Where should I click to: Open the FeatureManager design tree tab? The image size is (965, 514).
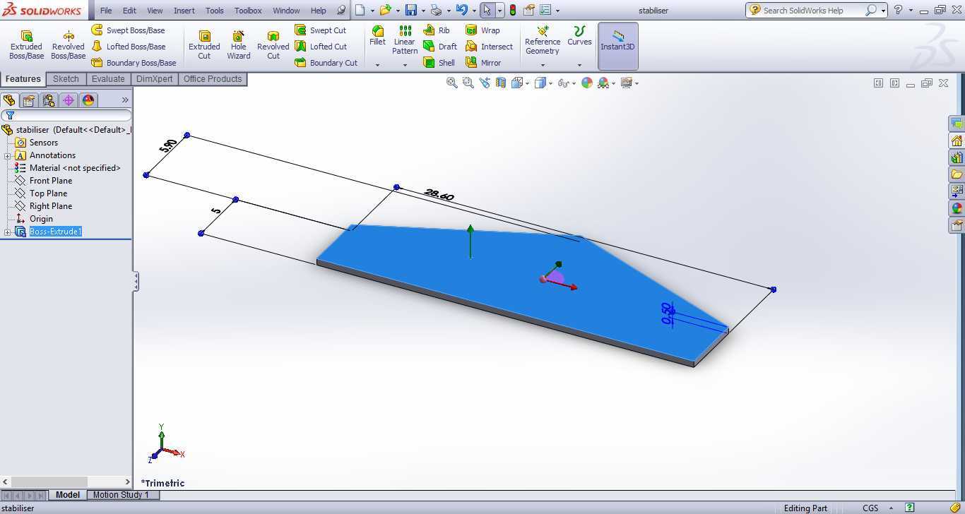tap(9, 100)
